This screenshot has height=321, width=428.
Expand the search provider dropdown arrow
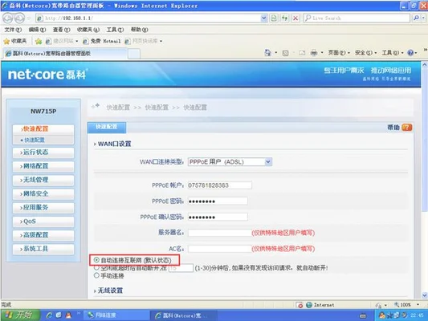(423, 18)
